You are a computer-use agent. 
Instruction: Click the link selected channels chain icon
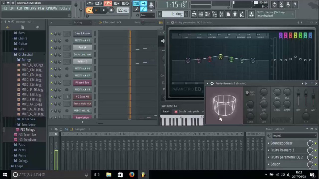pyautogui.click(x=144, y=9)
